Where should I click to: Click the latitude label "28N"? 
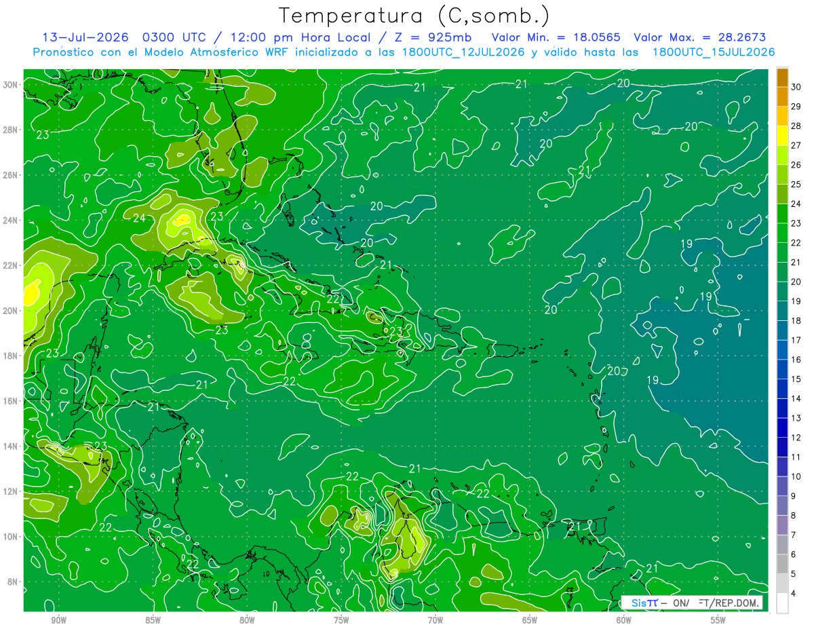(11, 130)
